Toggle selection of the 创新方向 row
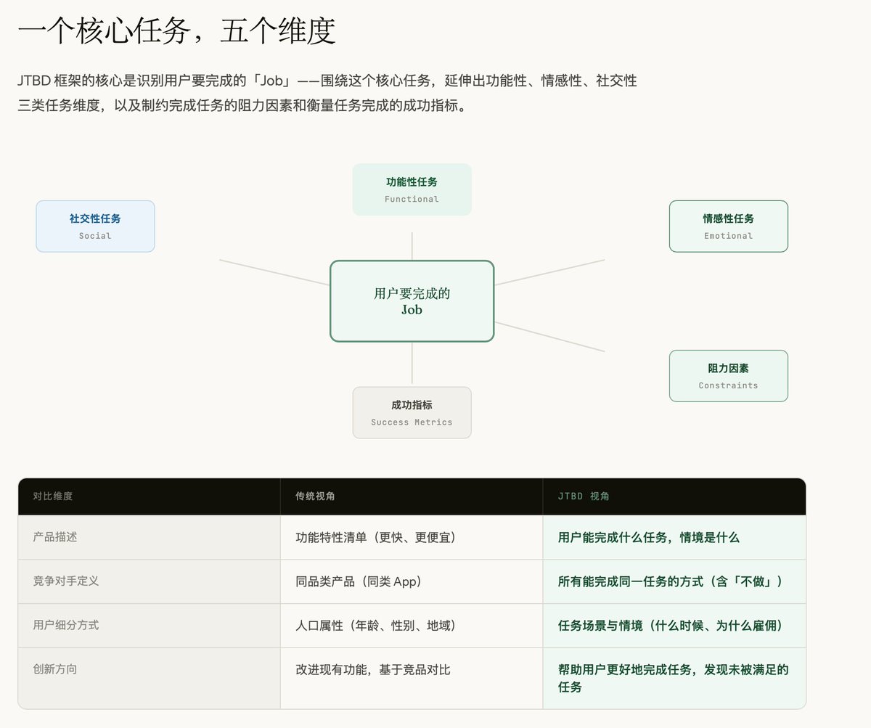The image size is (871, 728). [x=149, y=668]
